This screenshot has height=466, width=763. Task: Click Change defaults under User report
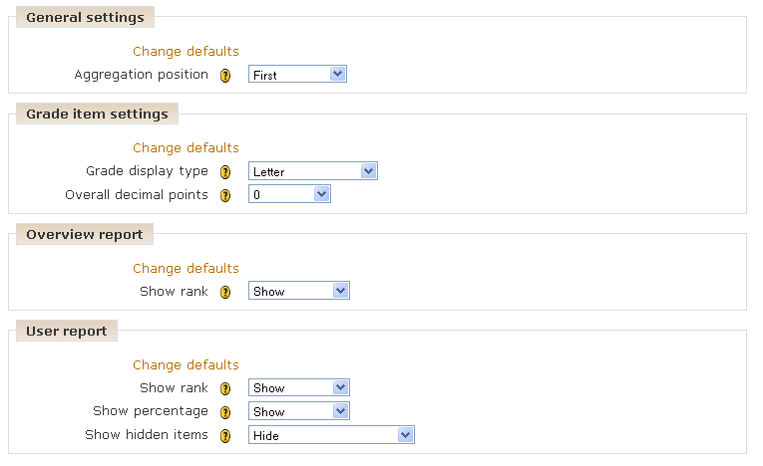186,365
